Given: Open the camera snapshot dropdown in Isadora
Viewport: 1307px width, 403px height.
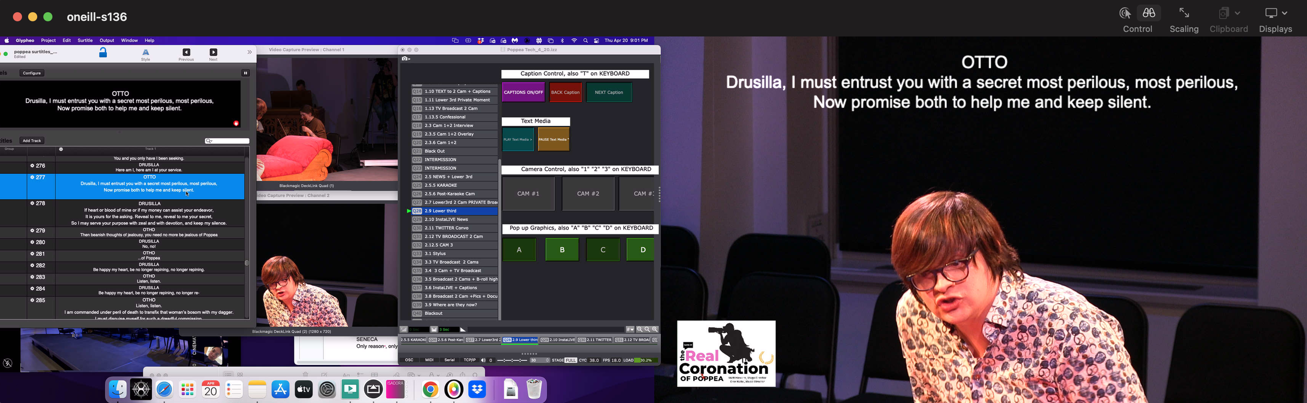Looking at the screenshot, I should point(406,59).
